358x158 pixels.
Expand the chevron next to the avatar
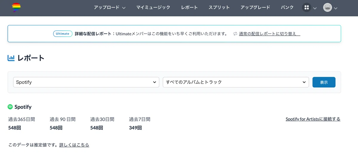(336, 8)
